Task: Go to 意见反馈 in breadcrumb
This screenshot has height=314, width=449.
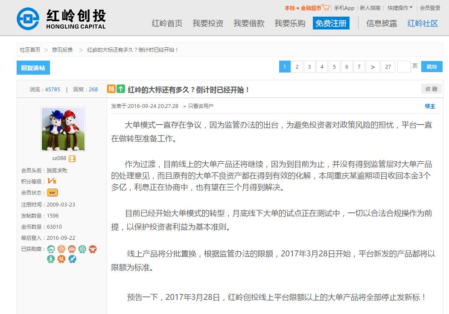Action: point(62,50)
